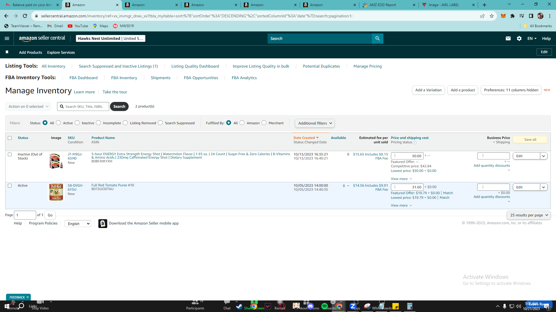Open Spotify from the taskbar

325,306
